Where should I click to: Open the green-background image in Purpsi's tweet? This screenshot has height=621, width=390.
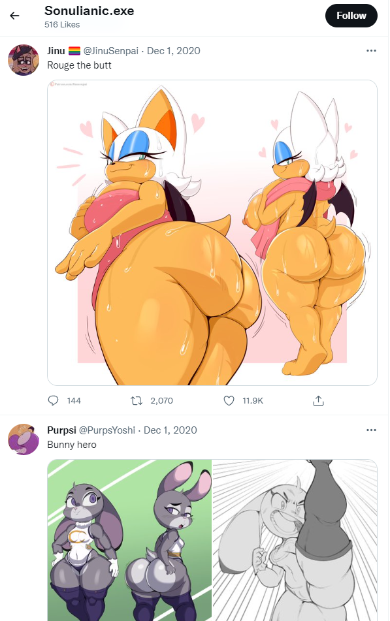pyautogui.click(x=129, y=540)
